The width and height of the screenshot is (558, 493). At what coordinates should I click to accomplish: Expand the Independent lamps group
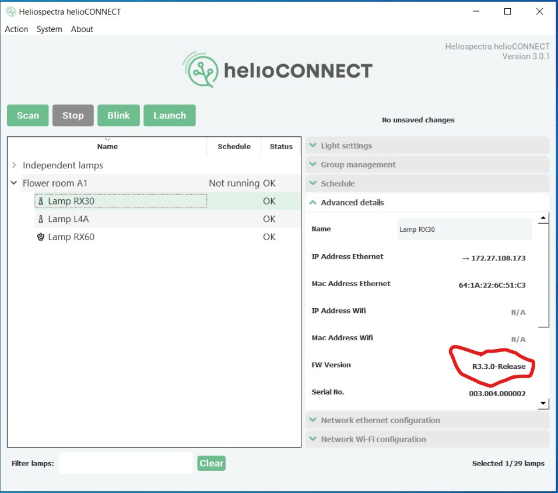click(14, 165)
